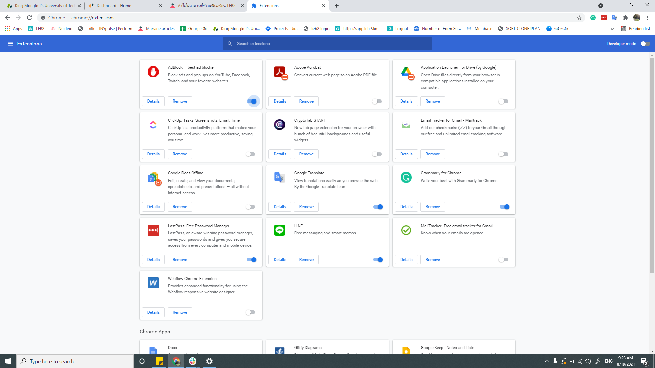The height and width of the screenshot is (368, 655).
Task: Open a new browser tab
Action: click(x=337, y=6)
